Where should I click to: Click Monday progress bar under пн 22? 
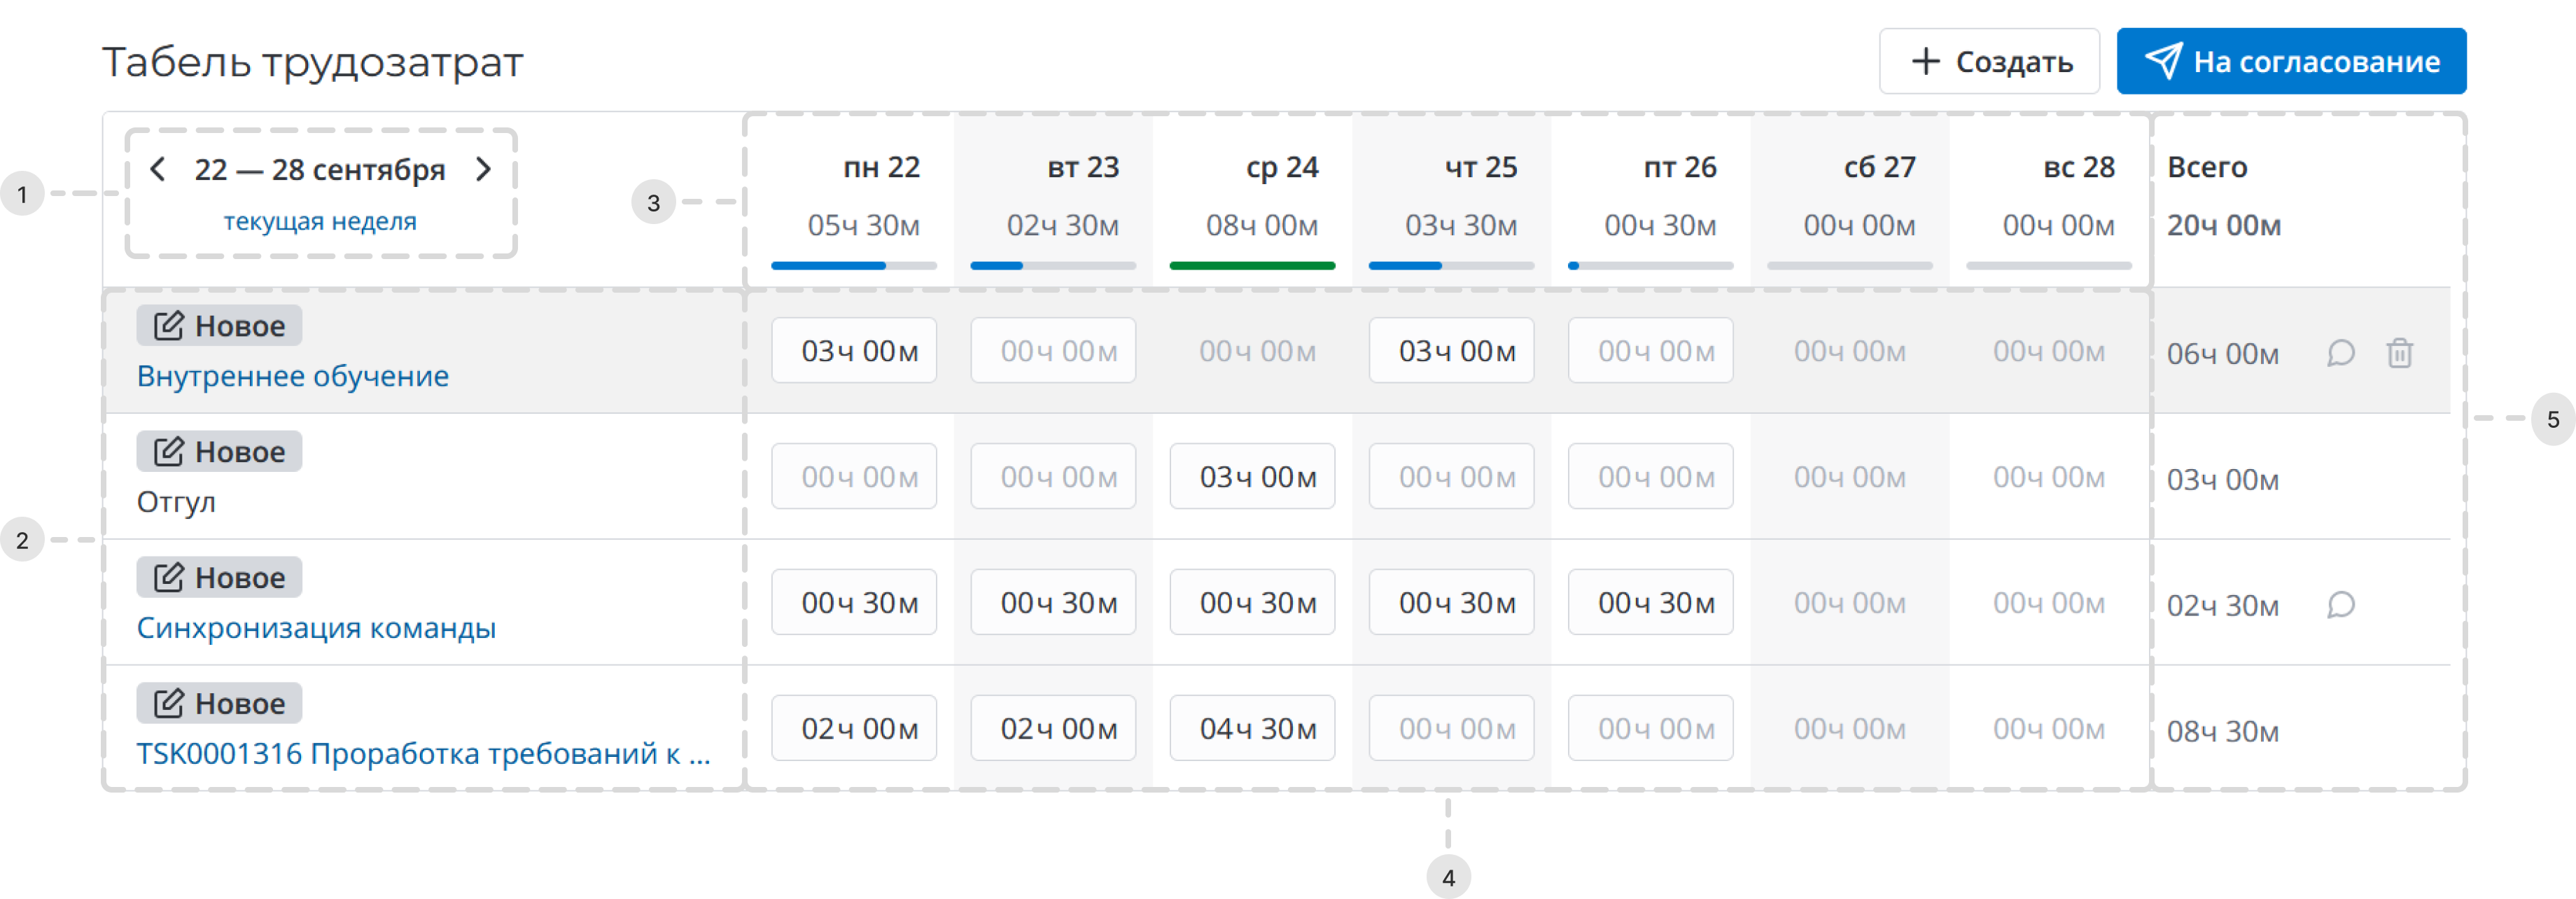point(853,266)
